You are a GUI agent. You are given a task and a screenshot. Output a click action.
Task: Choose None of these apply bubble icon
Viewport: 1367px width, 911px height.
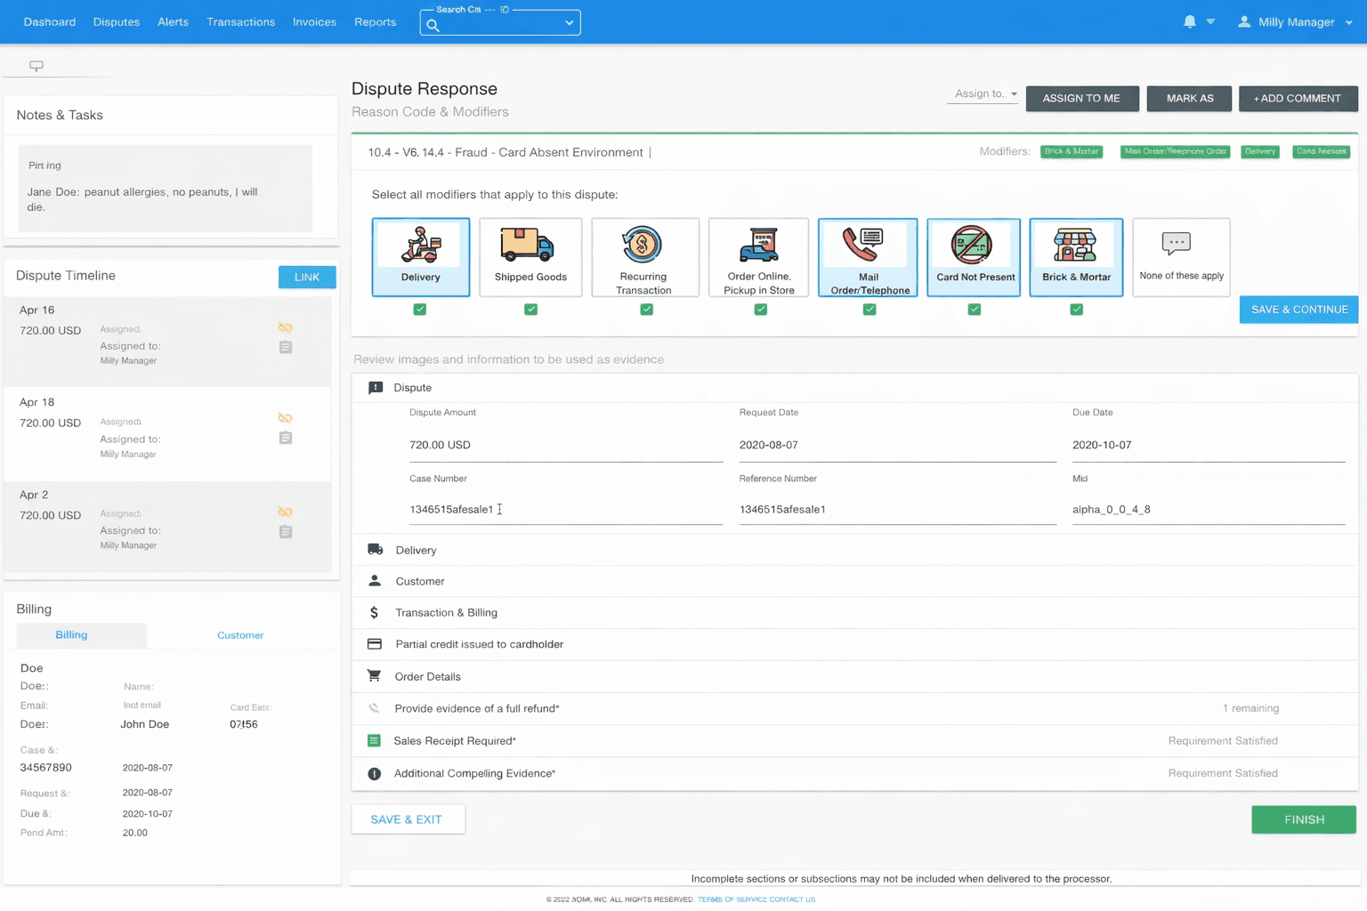pyautogui.click(x=1176, y=243)
